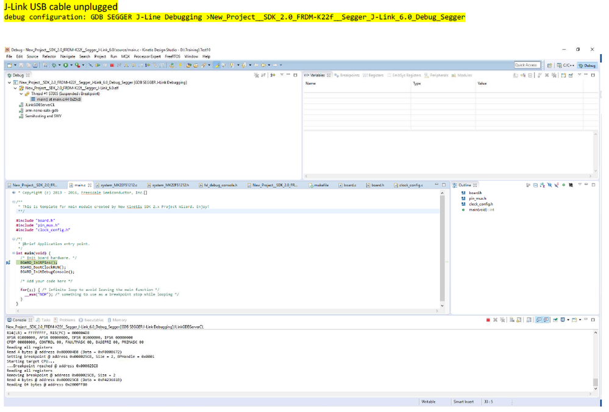The height and width of the screenshot is (412, 609).
Task: Click the breakpoint marker beside BOARD_InitPins
Action: tap(8, 262)
